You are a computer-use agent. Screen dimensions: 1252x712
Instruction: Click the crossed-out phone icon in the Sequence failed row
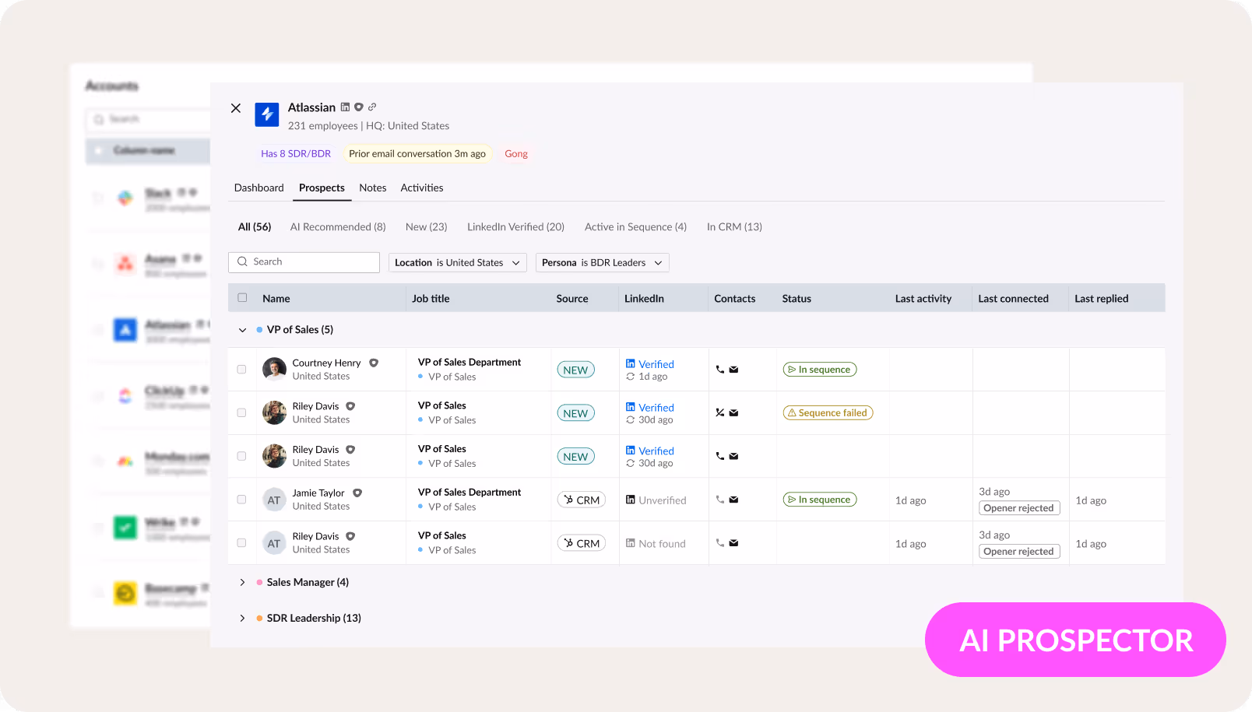click(720, 413)
